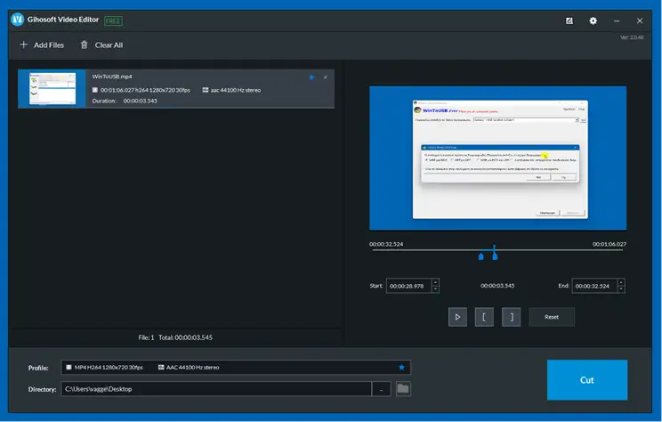This screenshot has width=662, height=422.
Task: Set end point with right bracket button
Action: [x=512, y=317]
